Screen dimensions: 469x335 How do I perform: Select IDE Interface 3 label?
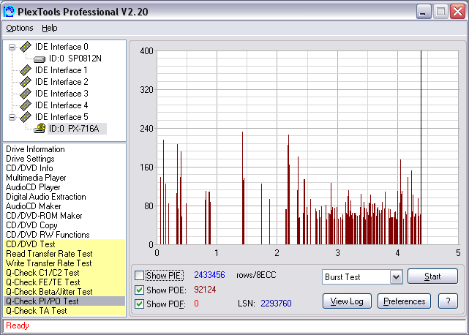(x=61, y=94)
